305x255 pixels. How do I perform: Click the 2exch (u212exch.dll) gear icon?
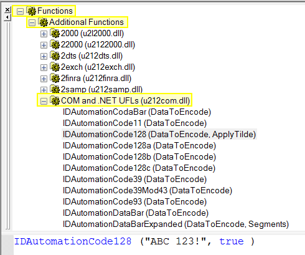(55, 67)
